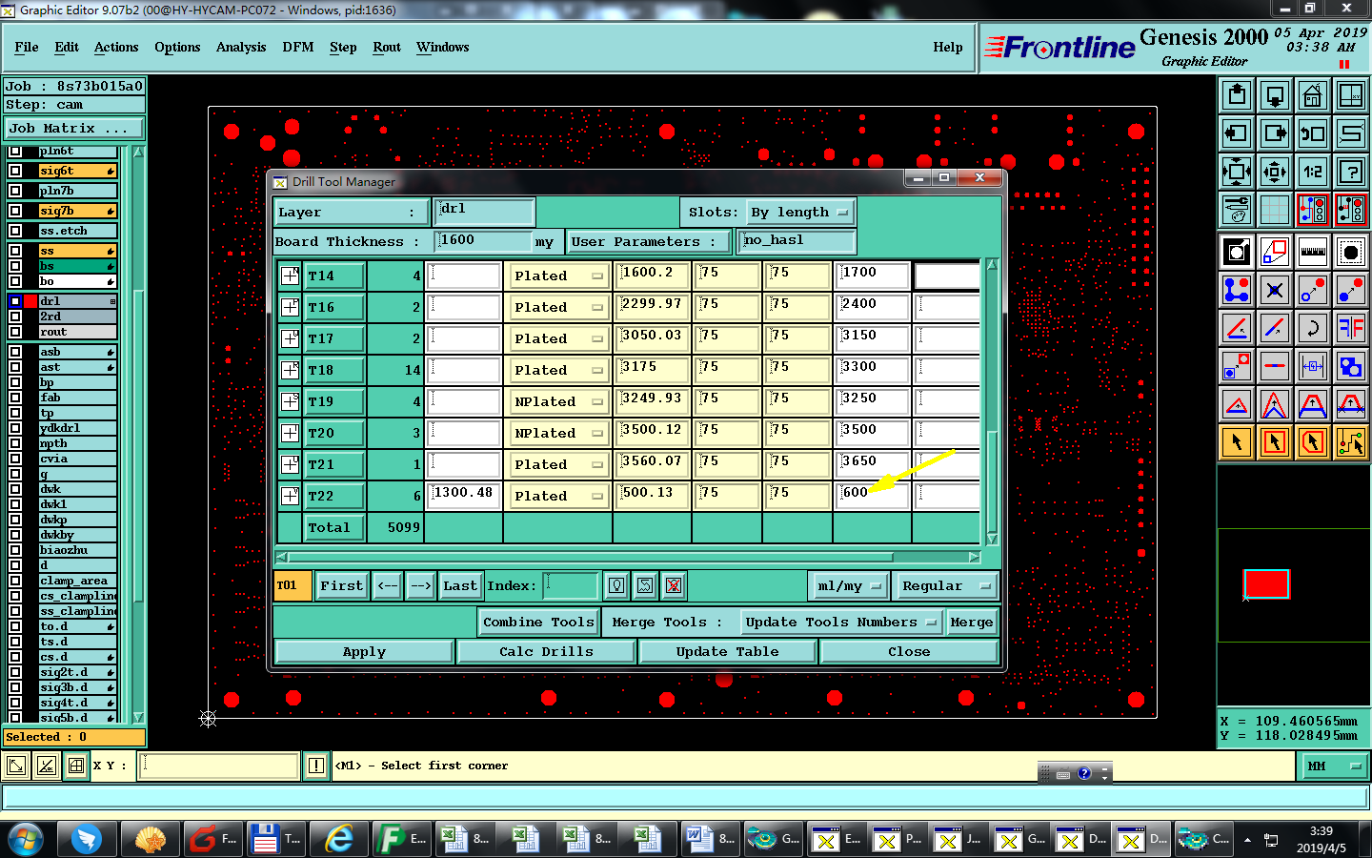1372x858 pixels.
Task: Open the Analysis menu
Action: (x=241, y=47)
